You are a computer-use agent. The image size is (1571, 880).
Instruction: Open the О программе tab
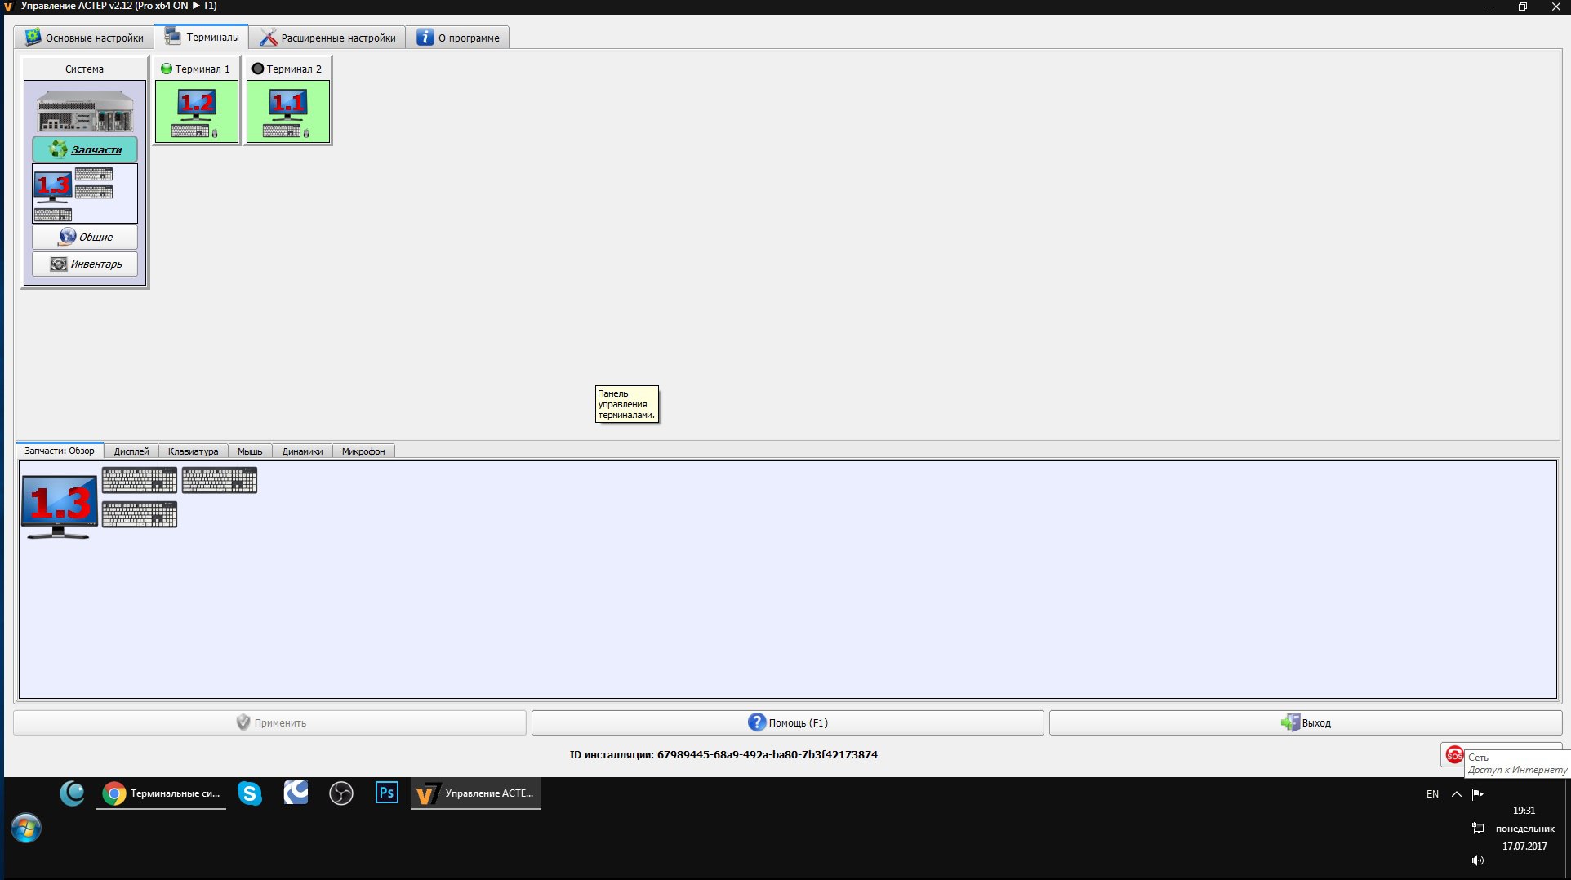(458, 38)
